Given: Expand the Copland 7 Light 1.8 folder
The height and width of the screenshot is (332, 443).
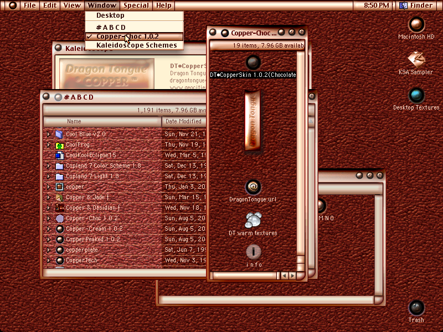Looking at the screenshot, I should [49, 177].
